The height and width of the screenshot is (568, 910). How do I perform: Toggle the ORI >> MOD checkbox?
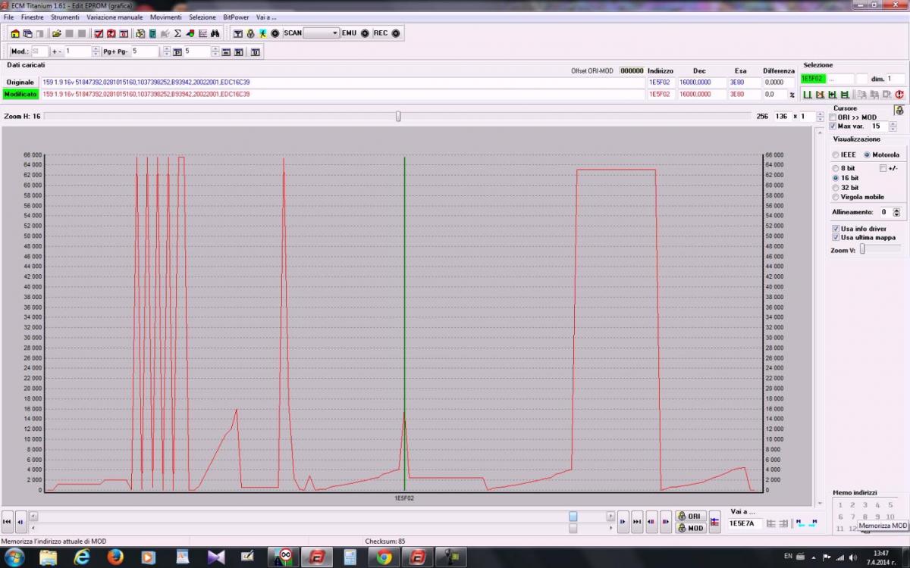833,117
